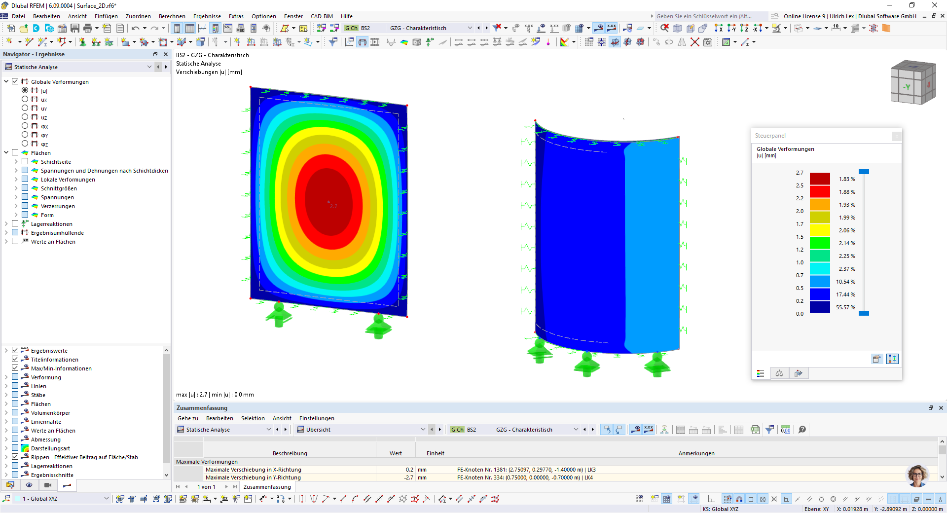Toggle the Max/Min-Informationen checkbox
This screenshot has width=947, height=513.
coord(15,368)
